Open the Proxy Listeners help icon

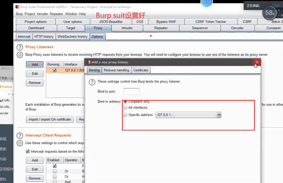[20, 47]
